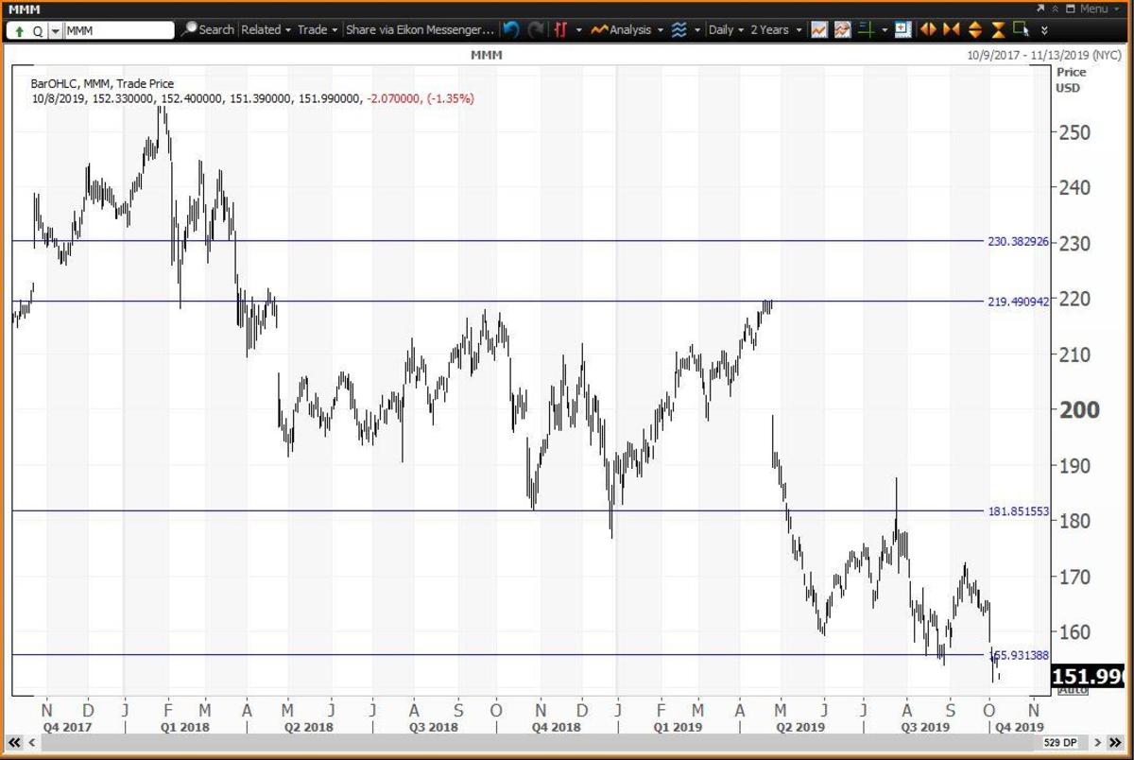Compress chart horizontally with inward arrows icon
The height and width of the screenshot is (760, 1134).
952,29
